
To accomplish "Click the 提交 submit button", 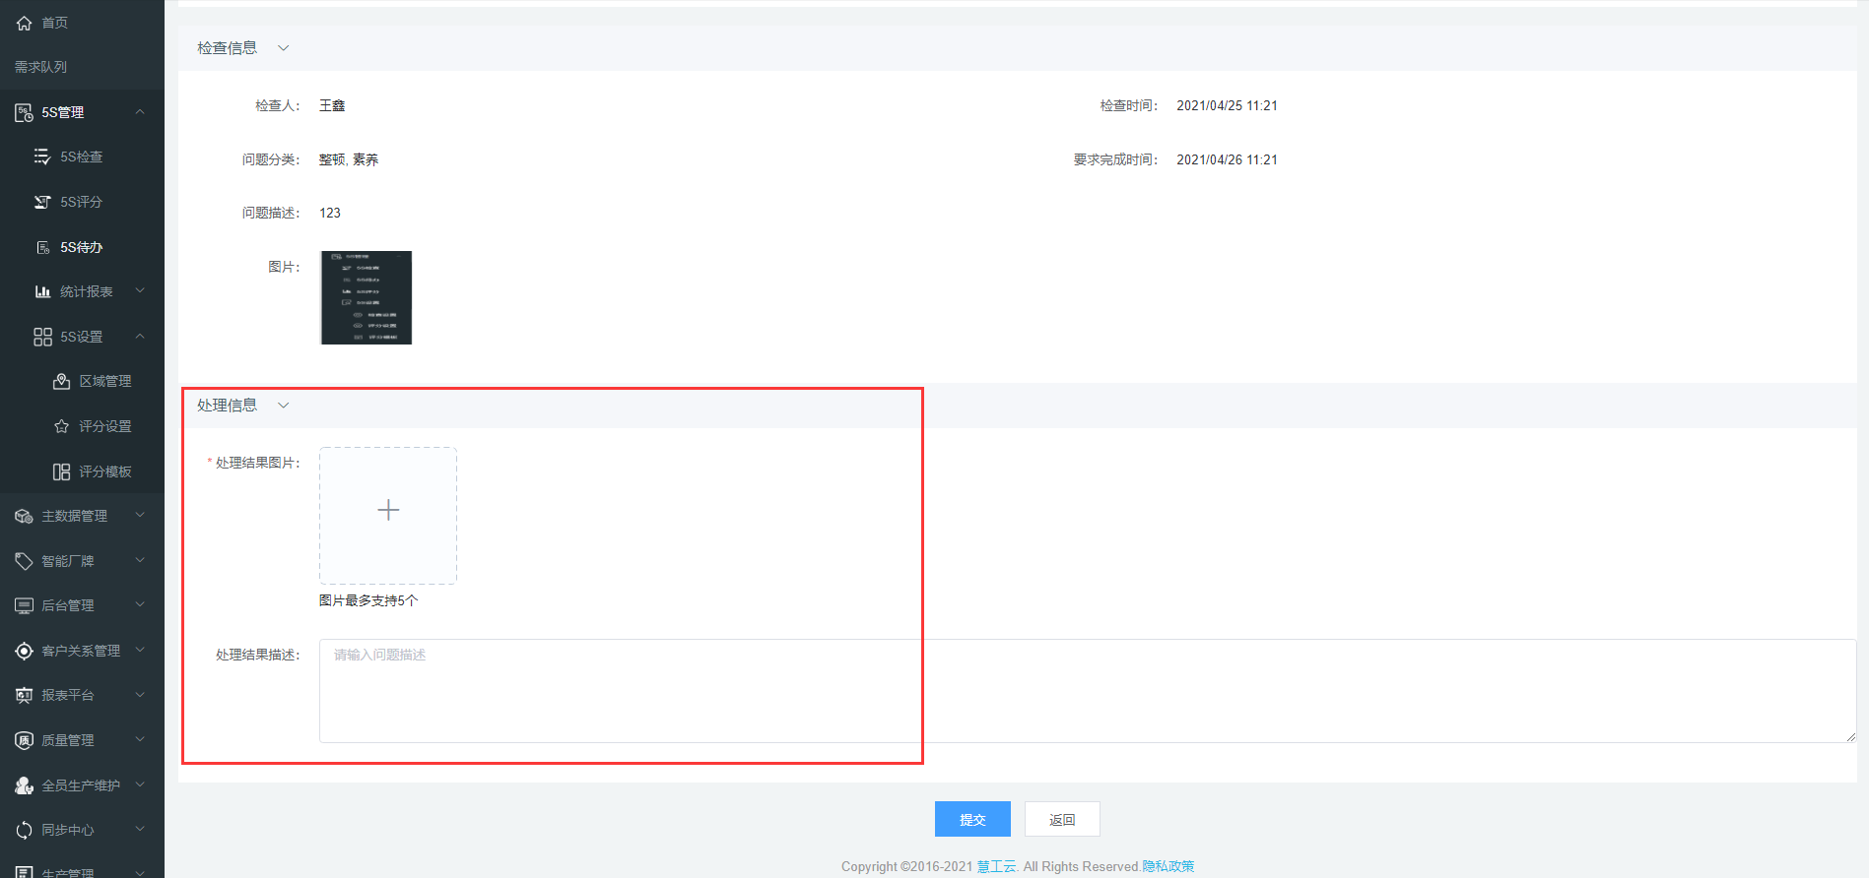I will point(971,819).
